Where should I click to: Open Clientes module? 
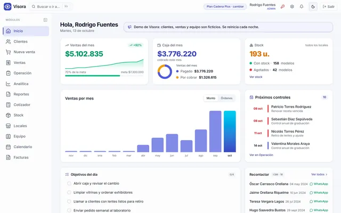pos(26,42)
